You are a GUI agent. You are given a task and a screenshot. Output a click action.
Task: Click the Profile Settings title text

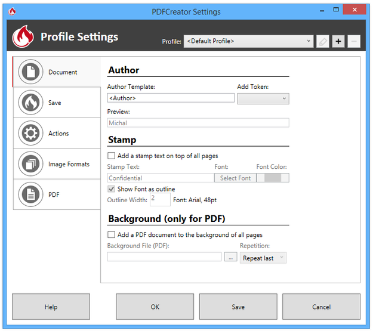79,37
